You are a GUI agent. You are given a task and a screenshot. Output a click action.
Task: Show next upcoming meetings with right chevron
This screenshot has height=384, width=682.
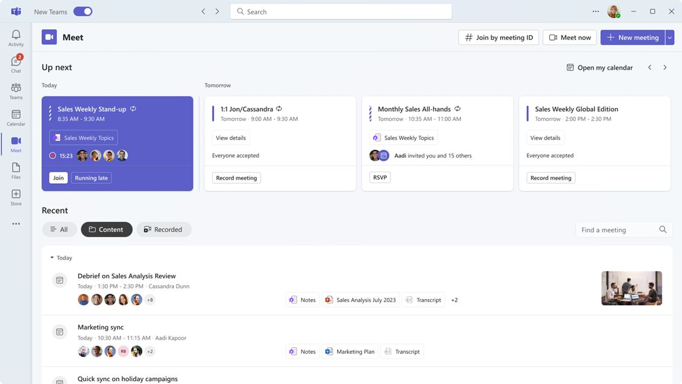click(665, 67)
